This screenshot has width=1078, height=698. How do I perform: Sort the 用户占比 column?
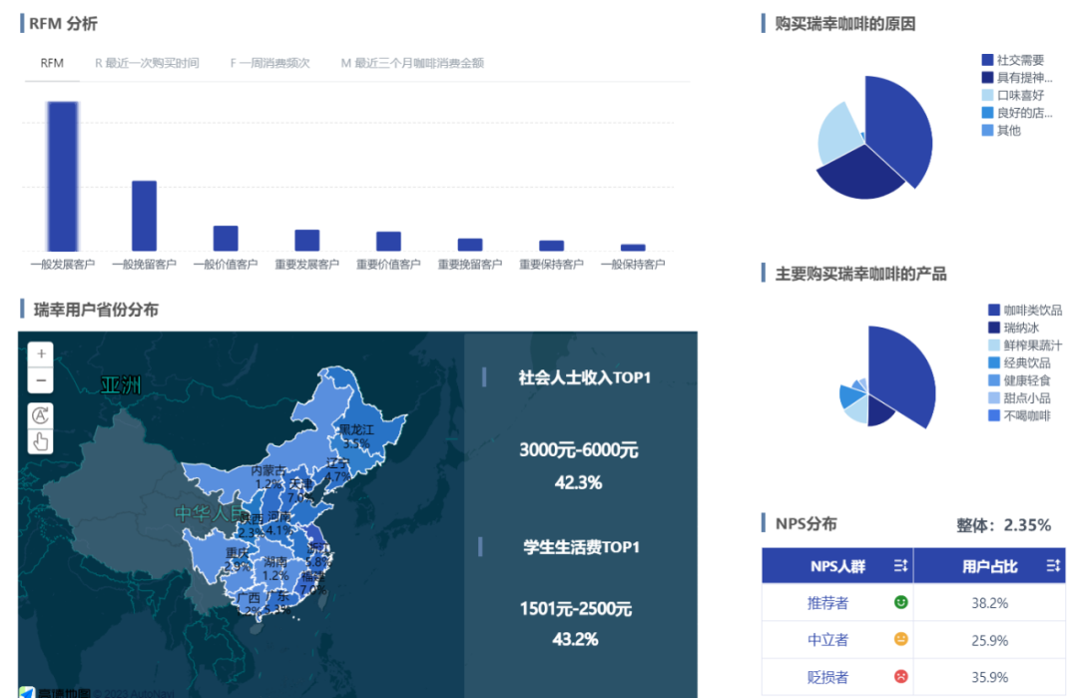tap(1053, 566)
